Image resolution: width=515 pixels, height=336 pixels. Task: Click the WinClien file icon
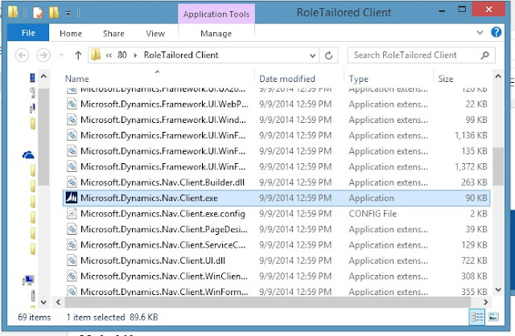(x=72, y=276)
